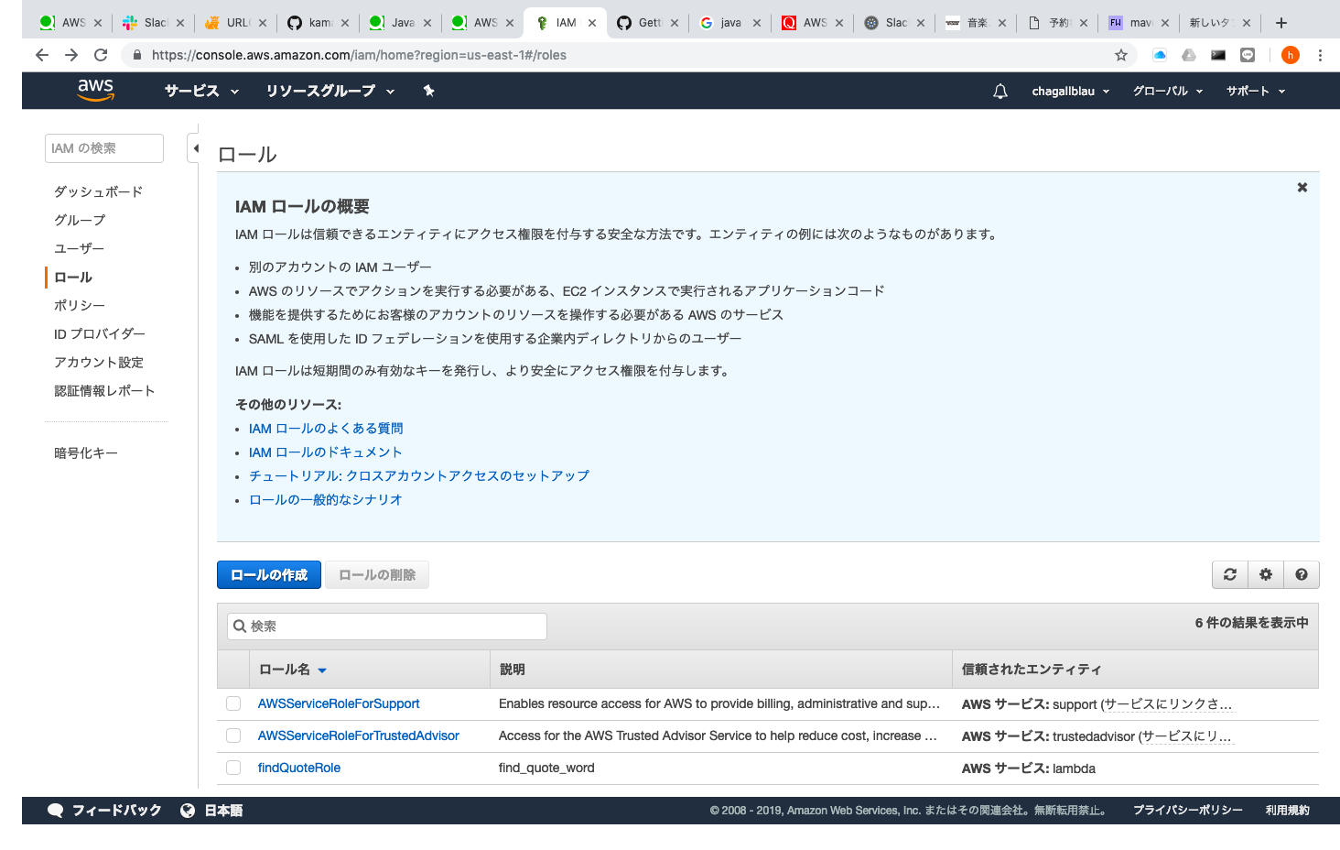This screenshot has height=850, width=1340.
Task: Click the AWS logo home icon
Action: [x=96, y=90]
